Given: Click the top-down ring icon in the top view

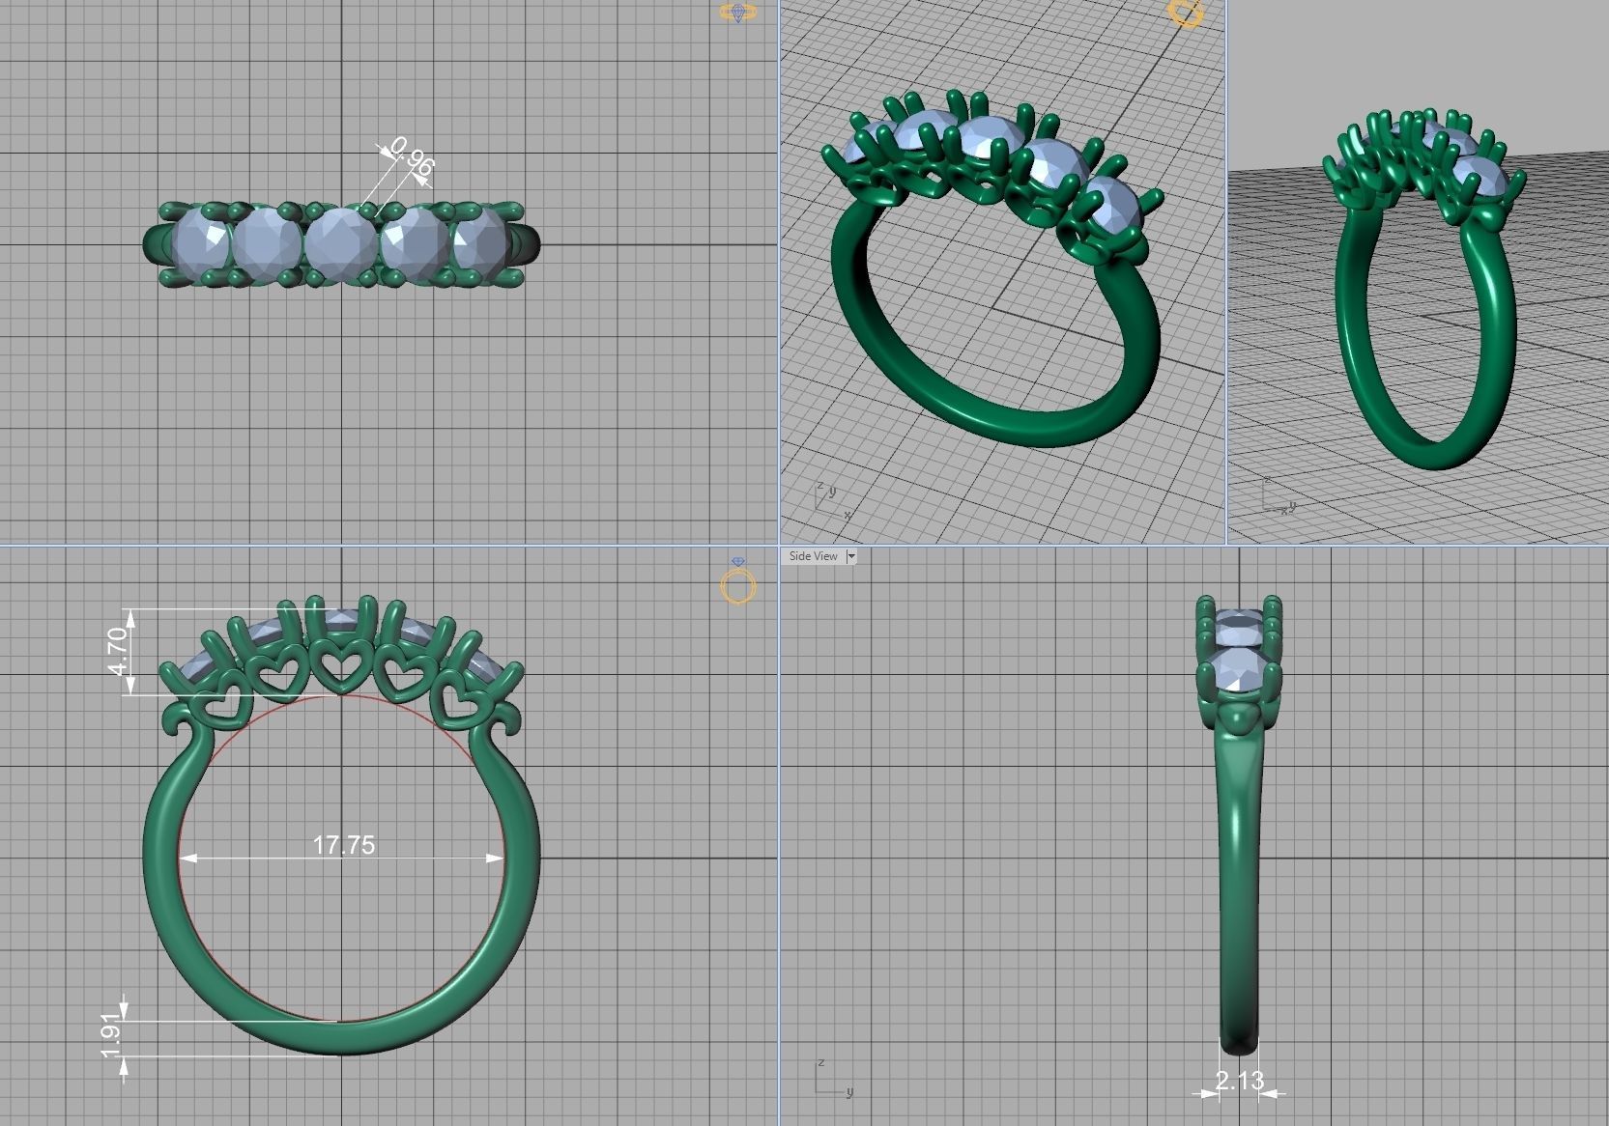Looking at the screenshot, I should coord(737,13).
